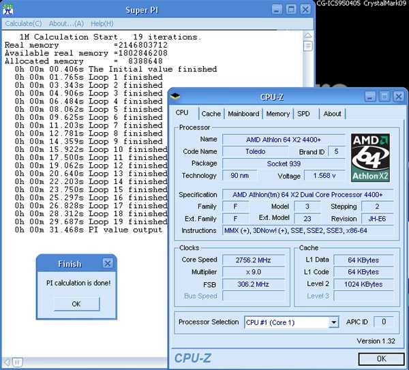Minimize the CPU-Z window

(370, 97)
